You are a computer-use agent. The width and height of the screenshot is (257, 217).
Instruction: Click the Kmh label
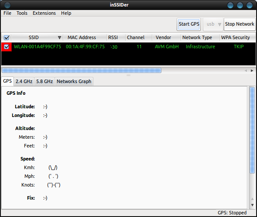click(x=30, y=168)
